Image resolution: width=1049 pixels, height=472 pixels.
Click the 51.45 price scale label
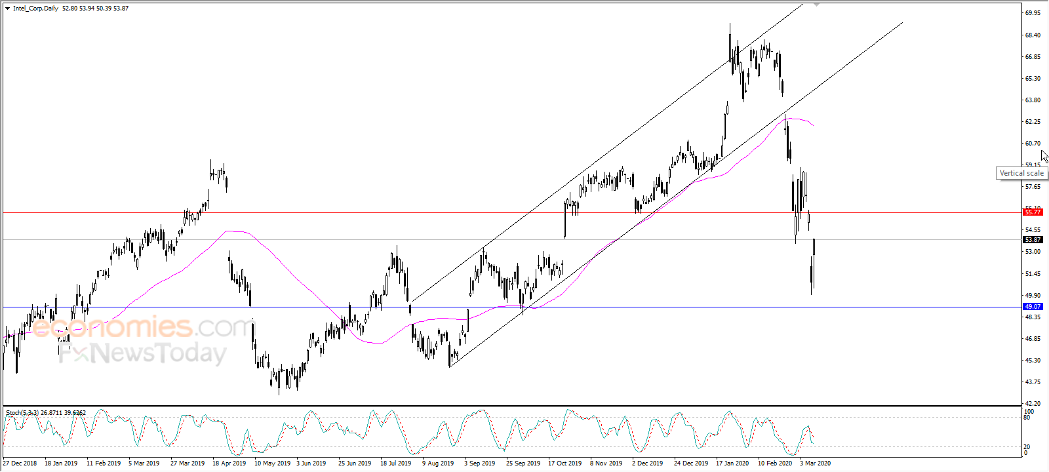pyautogui.click(x=1033, y=274)
